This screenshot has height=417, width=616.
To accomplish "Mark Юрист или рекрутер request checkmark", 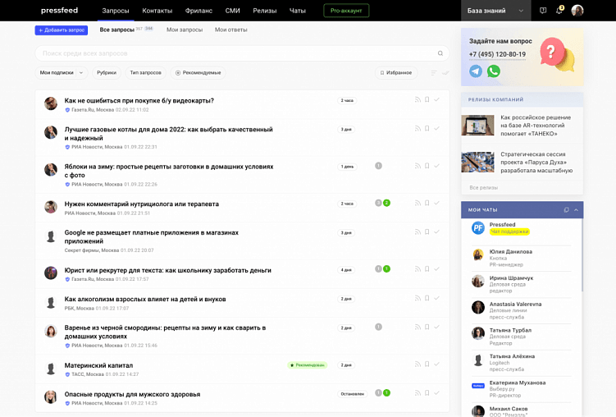I will 436,269.
